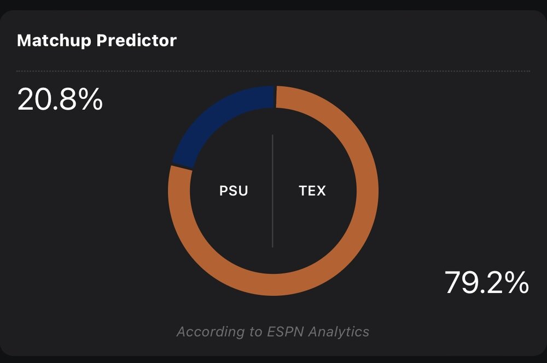
Task: Select the 79.2% win probability value
Action: (486, 283)
